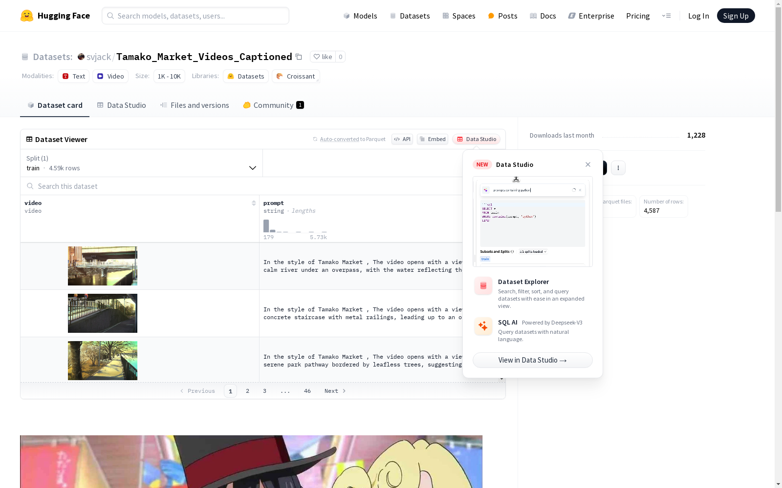Go to page 2 of the dataset
782x488 pixels.
click(248, 391)
